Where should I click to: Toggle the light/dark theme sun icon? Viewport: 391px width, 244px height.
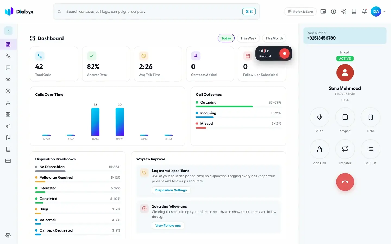point(344,11)
